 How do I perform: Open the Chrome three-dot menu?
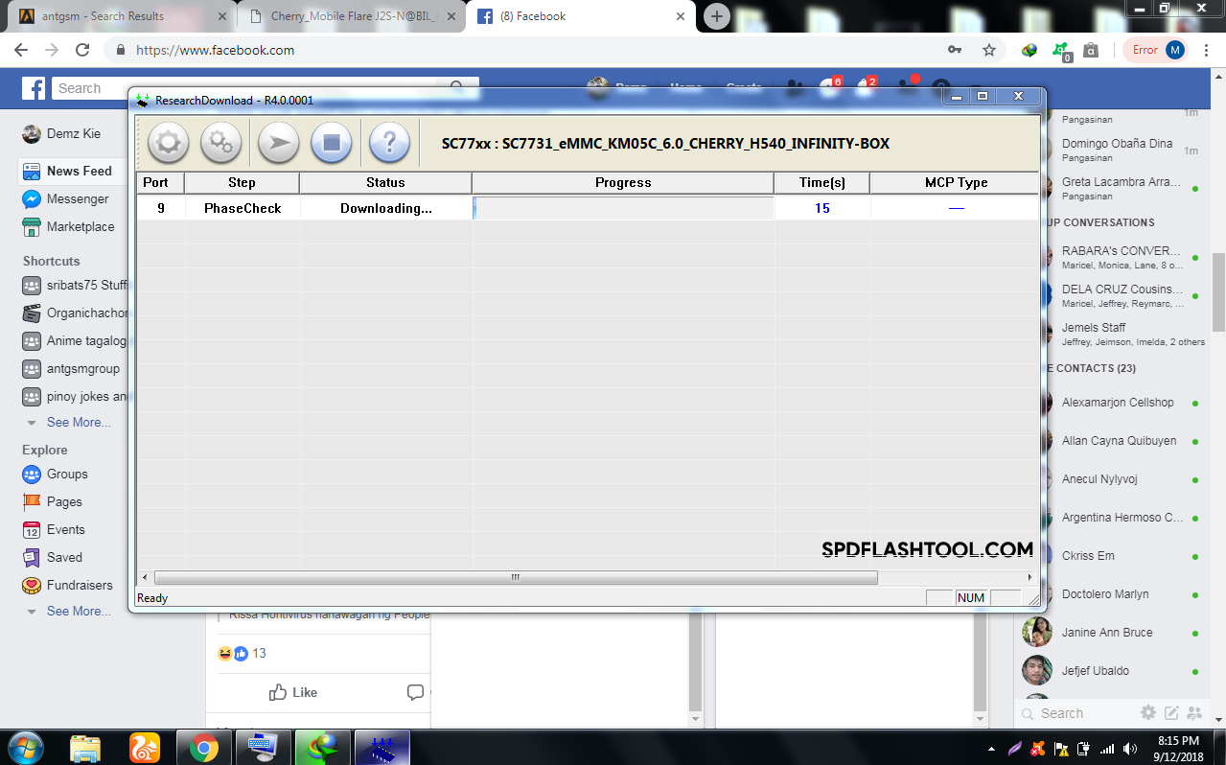pos(1207,50)
